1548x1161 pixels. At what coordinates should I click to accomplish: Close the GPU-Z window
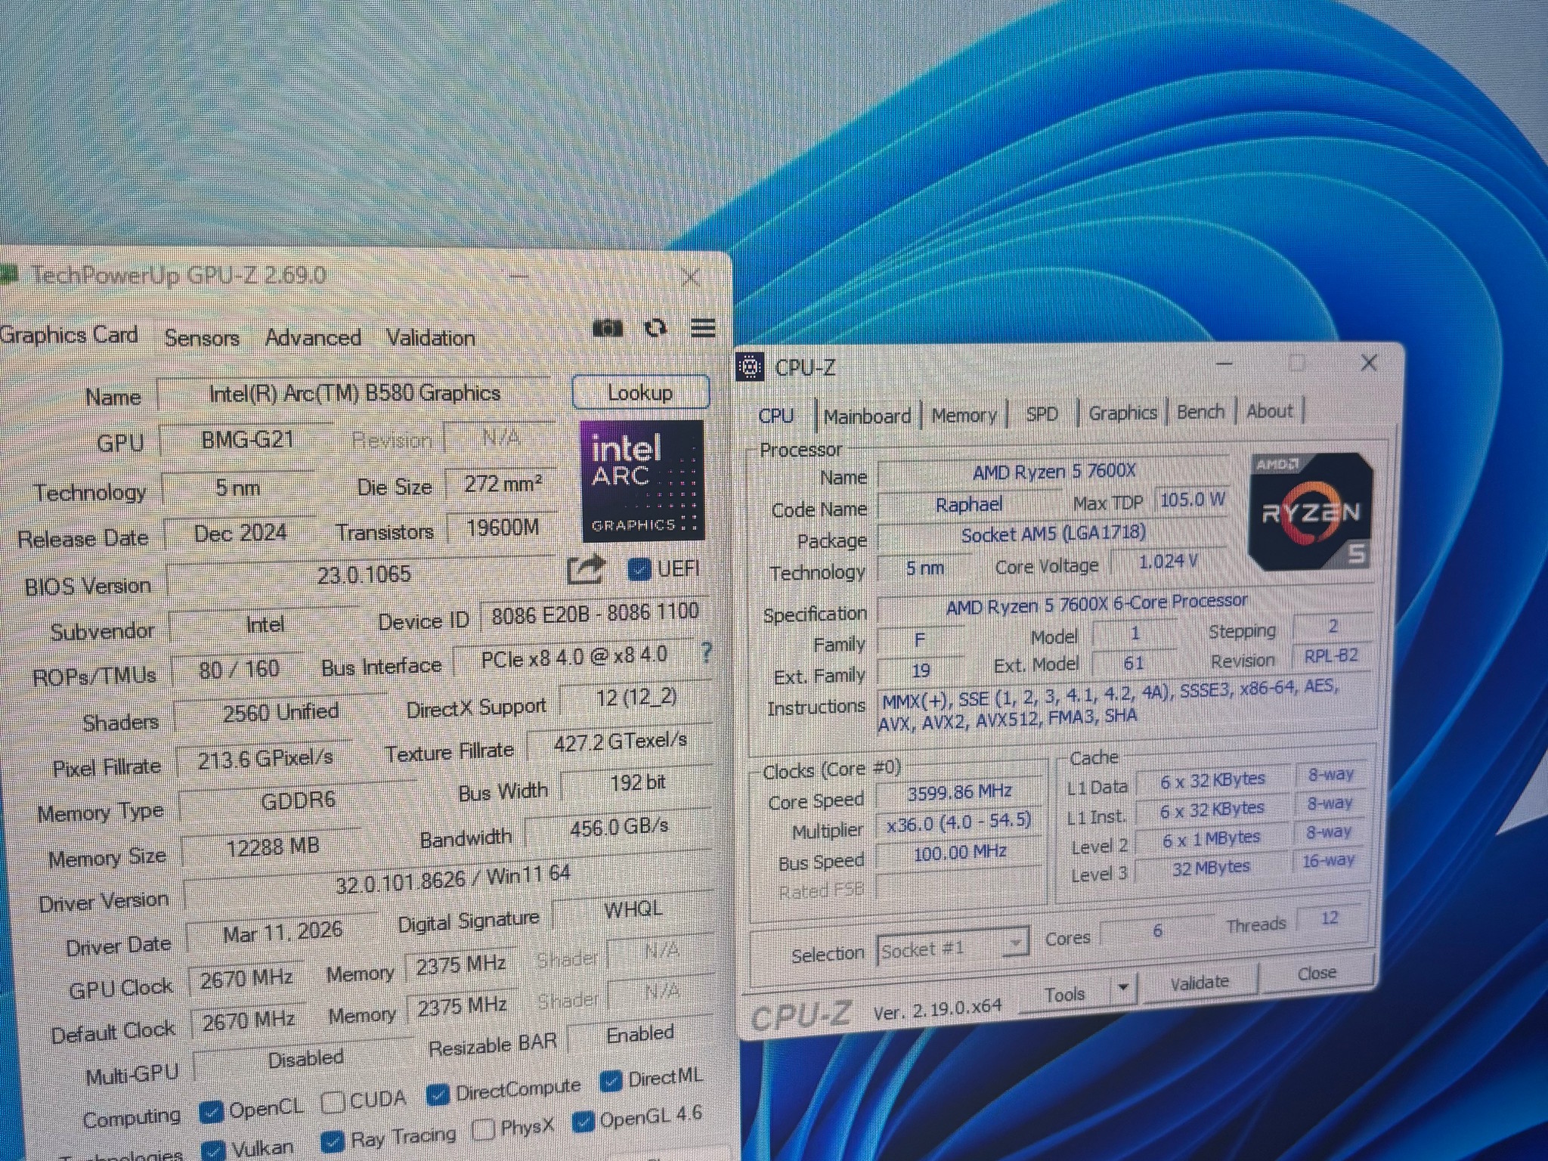[689, 277]
